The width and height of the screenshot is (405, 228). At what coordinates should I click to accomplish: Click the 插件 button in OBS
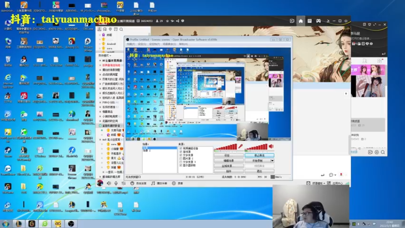tap(229, 171)
